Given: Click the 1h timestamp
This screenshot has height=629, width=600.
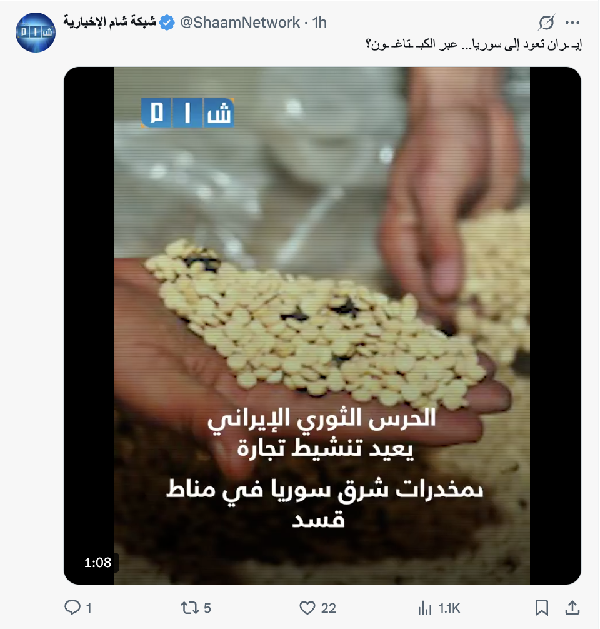Looking at the screenshot, I should tap(319, 23).
